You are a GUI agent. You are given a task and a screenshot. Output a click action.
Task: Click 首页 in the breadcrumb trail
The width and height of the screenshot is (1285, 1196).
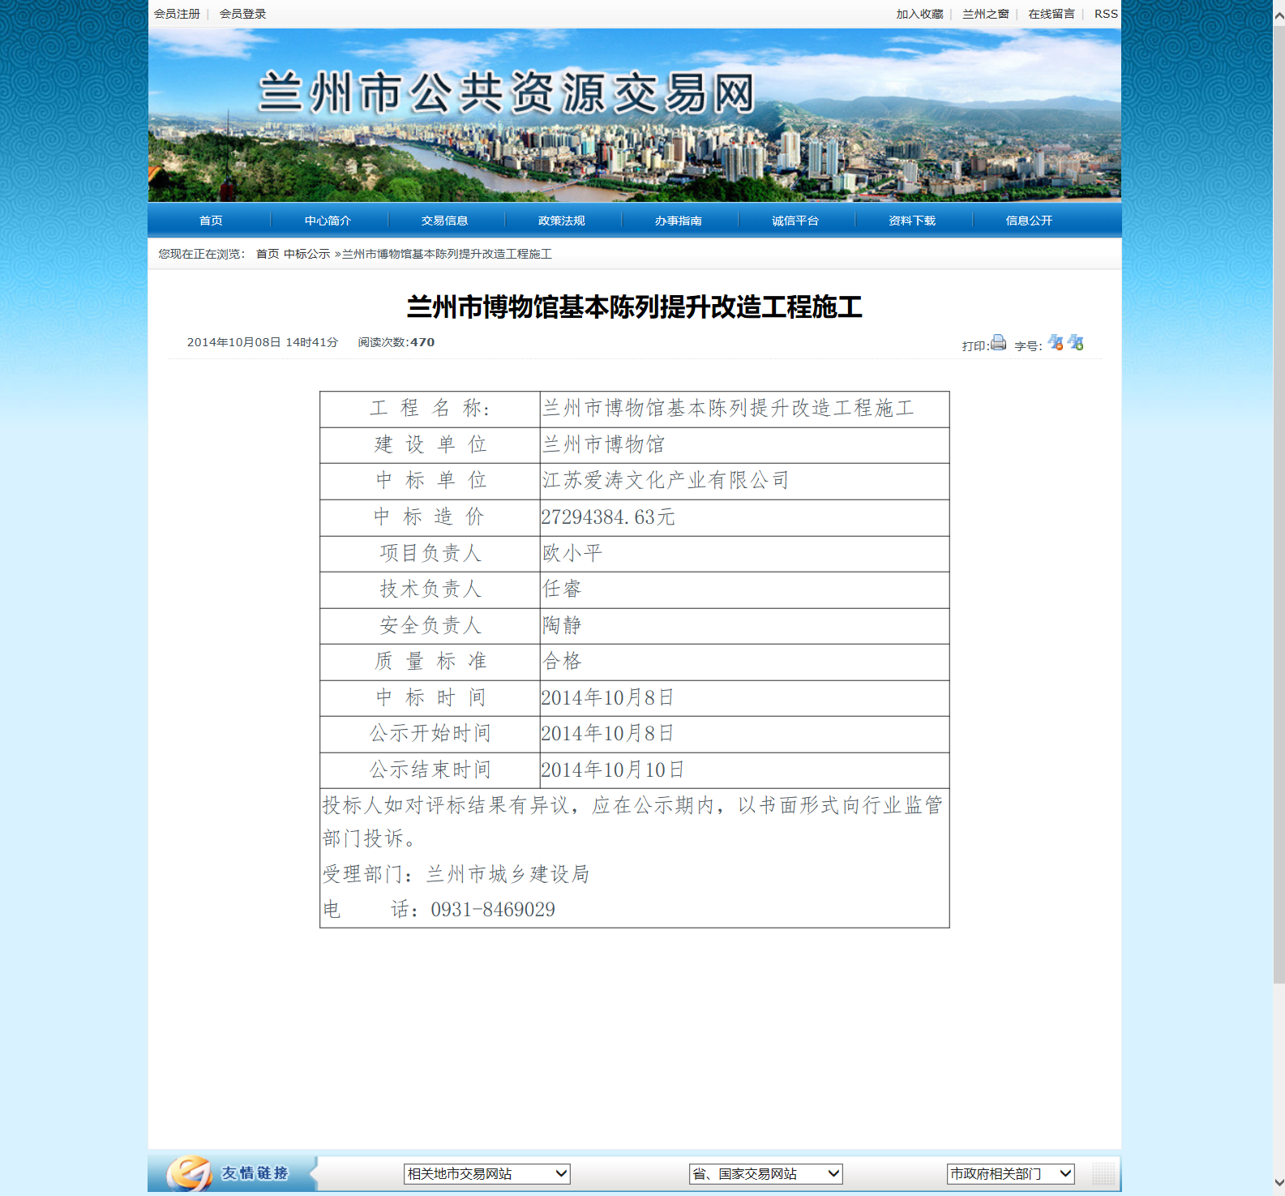tap(268, 254)
